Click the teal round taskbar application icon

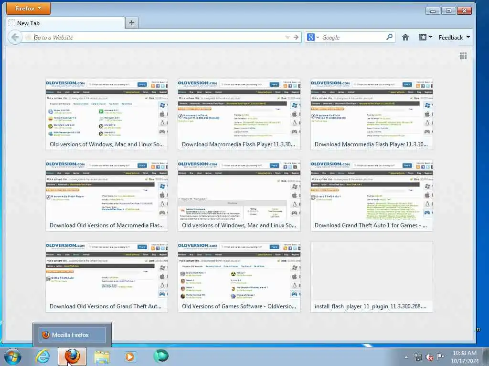pyautogui.click(x=161, y=356)
